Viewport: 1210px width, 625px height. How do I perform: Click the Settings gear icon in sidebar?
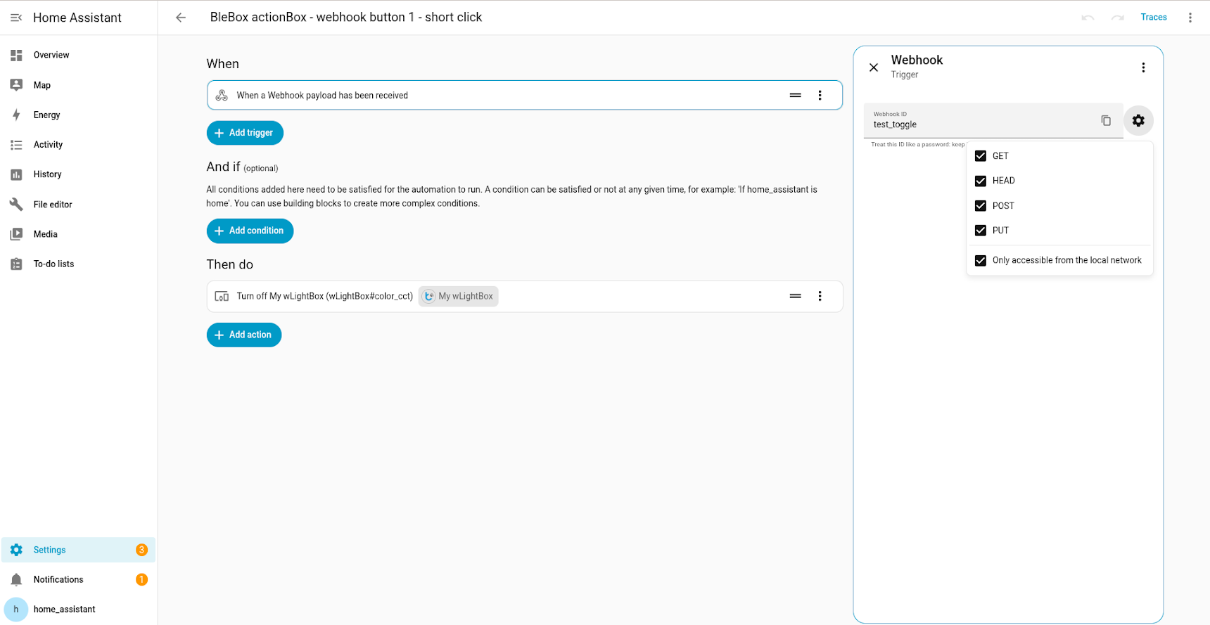(16, 550)
